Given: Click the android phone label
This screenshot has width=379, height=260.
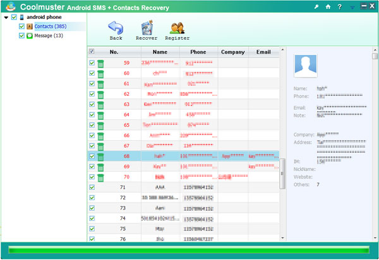Looking at the screenshot, I should tap(44, 17).
